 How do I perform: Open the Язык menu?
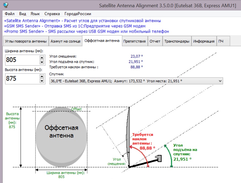(x=35, y=14)
